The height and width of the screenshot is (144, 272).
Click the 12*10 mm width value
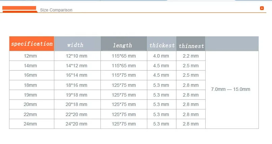point(77,56)
